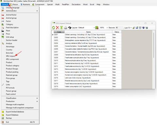The height and width of the screenshot is (125, 157).
Task: Open the General menu
Action: (5, 5)
